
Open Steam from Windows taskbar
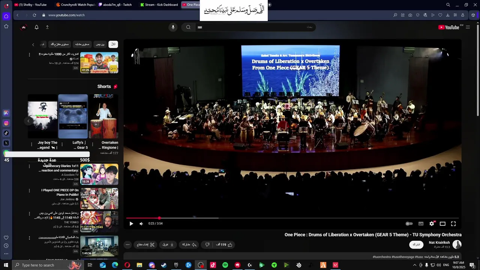(164, 265)
